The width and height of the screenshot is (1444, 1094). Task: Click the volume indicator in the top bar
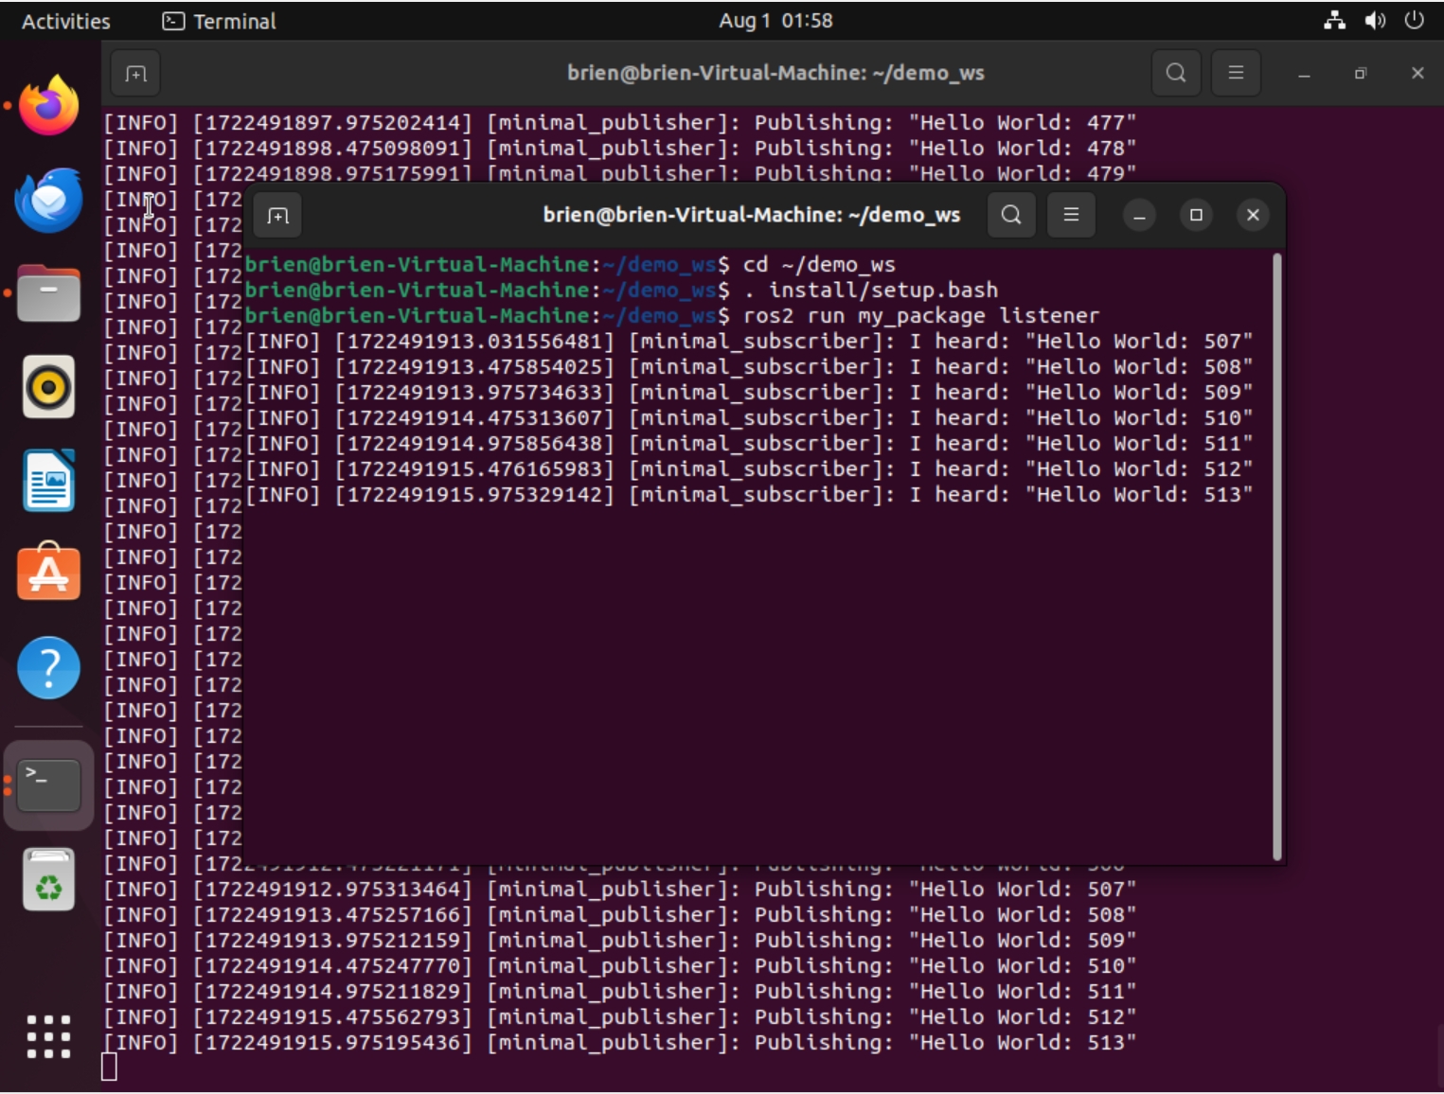coord(1376,20)
